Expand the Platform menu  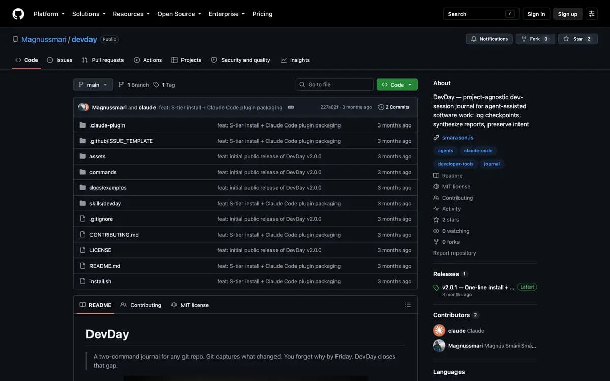point(49,14)
